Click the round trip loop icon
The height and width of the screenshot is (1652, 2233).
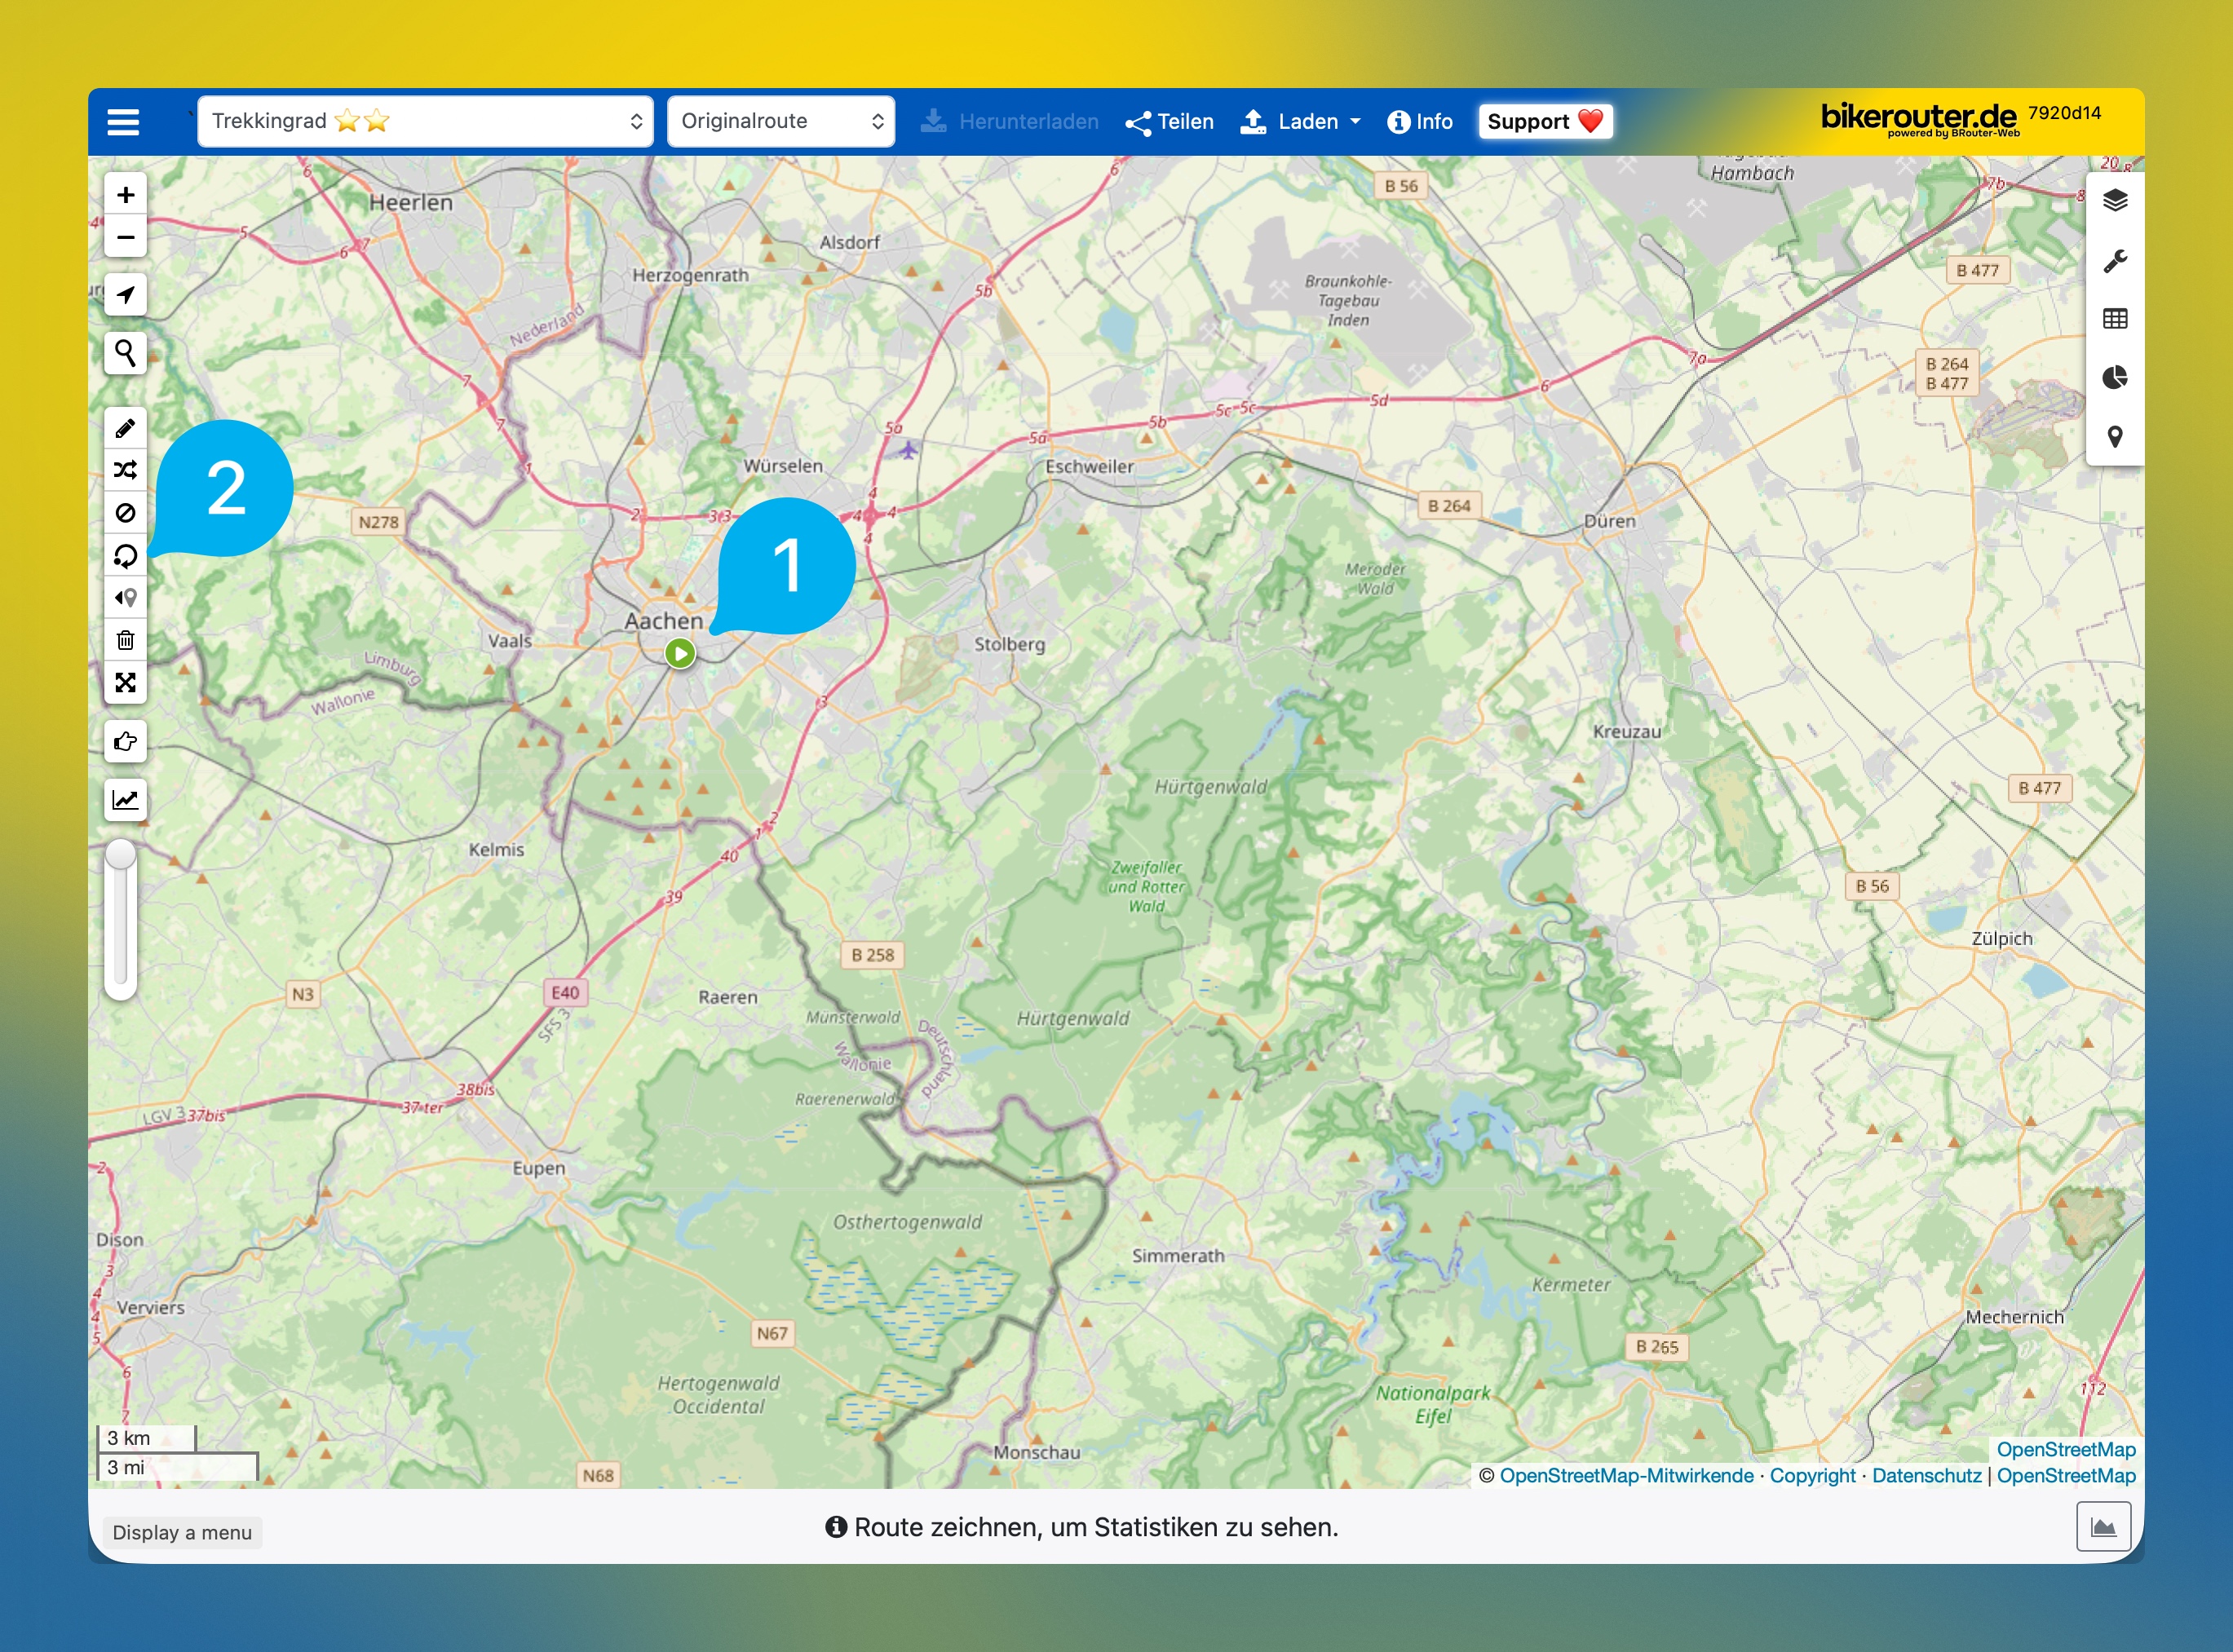coord(125,556)
